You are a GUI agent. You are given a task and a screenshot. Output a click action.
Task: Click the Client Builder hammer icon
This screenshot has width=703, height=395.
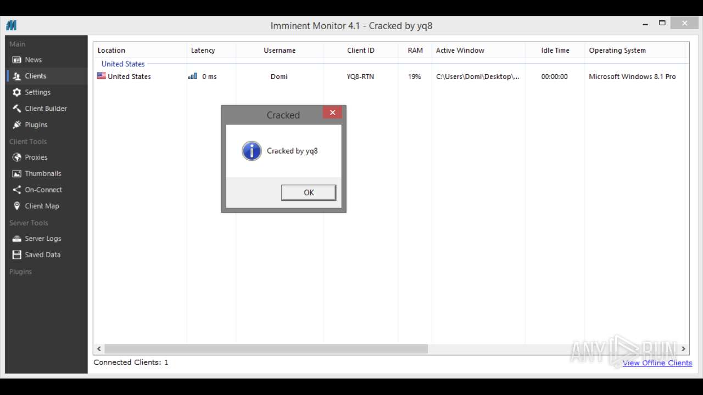coord(16,109)
